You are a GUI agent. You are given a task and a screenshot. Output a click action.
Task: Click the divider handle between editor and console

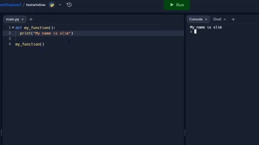[x=185, y=133]
